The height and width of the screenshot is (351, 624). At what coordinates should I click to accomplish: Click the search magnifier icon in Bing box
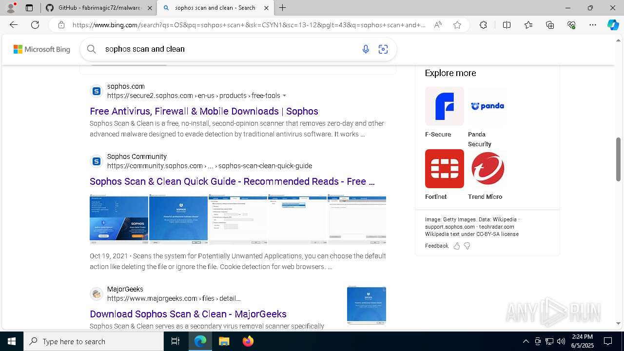click(91, 49)
